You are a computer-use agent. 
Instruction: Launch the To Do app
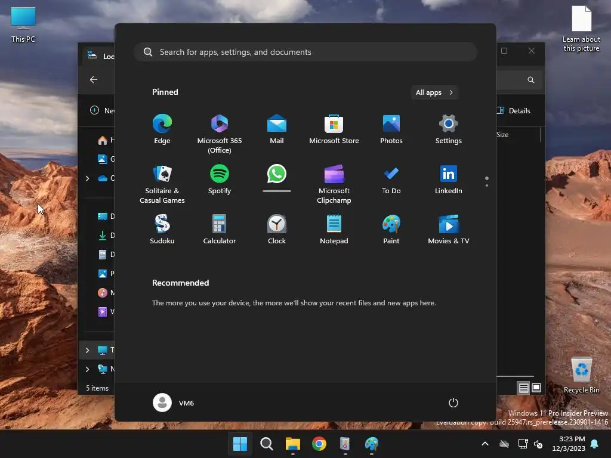click(391, 180)
